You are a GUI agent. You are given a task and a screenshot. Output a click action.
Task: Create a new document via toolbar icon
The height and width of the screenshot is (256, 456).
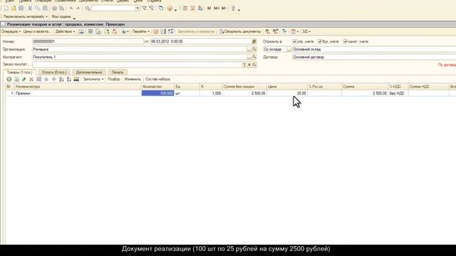pos(6,9)
